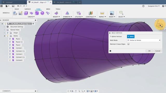Open a new design tab with plus
Image resolution: width=166 pixels, height=93 pixels.
coord(80,2)
